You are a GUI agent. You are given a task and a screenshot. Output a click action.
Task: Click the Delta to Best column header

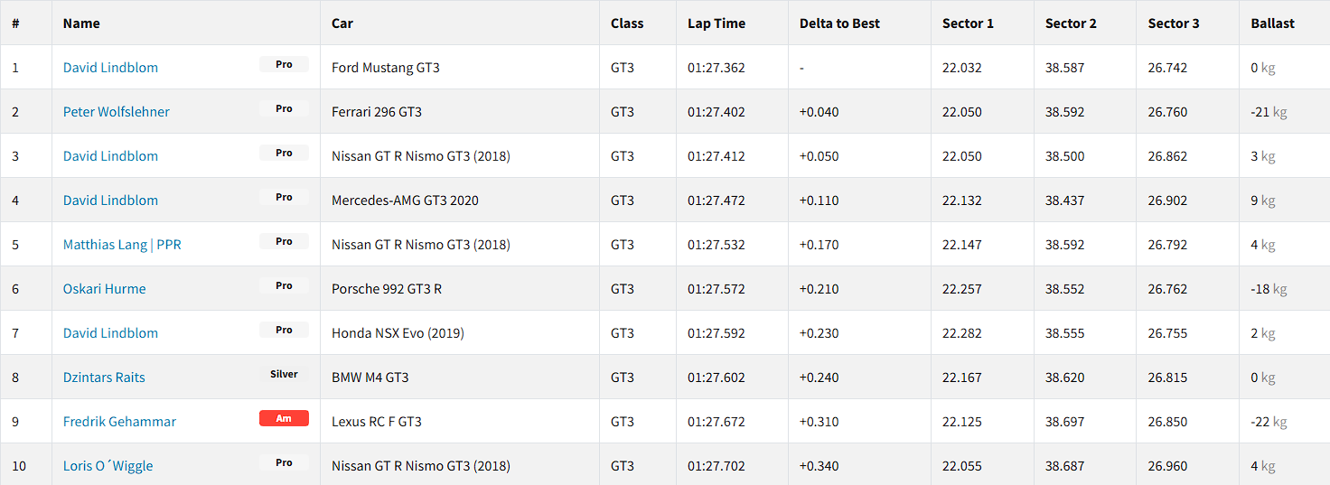pyautogui.click(x=839, y=23)
